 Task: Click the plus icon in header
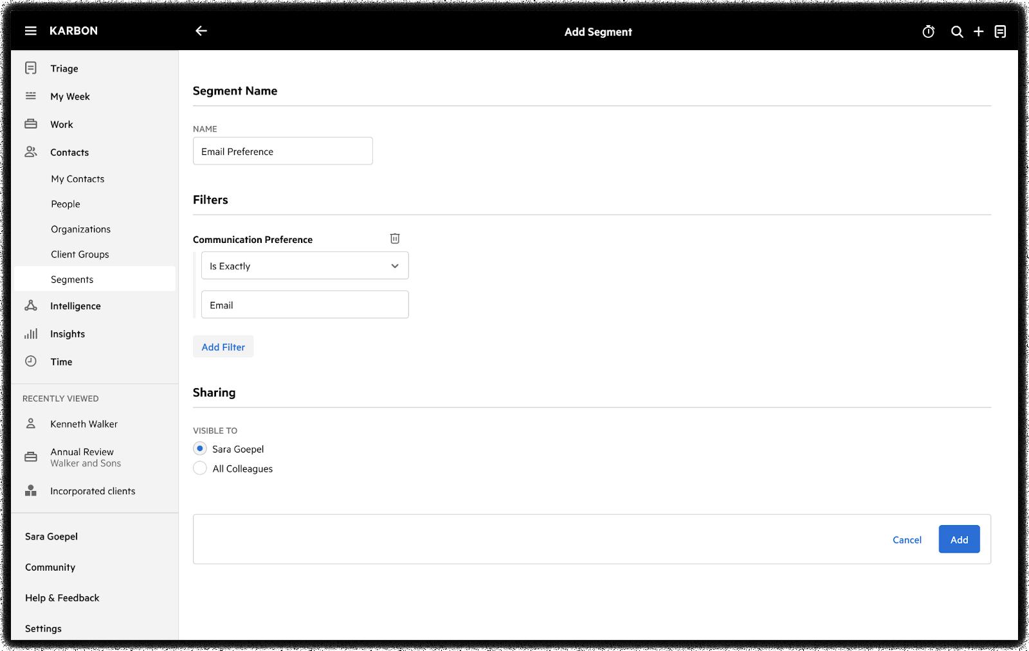pyautogui.click(x=978, y=31)
